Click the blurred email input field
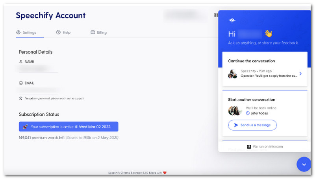The image size is (315, 179). tap(38, 90)
